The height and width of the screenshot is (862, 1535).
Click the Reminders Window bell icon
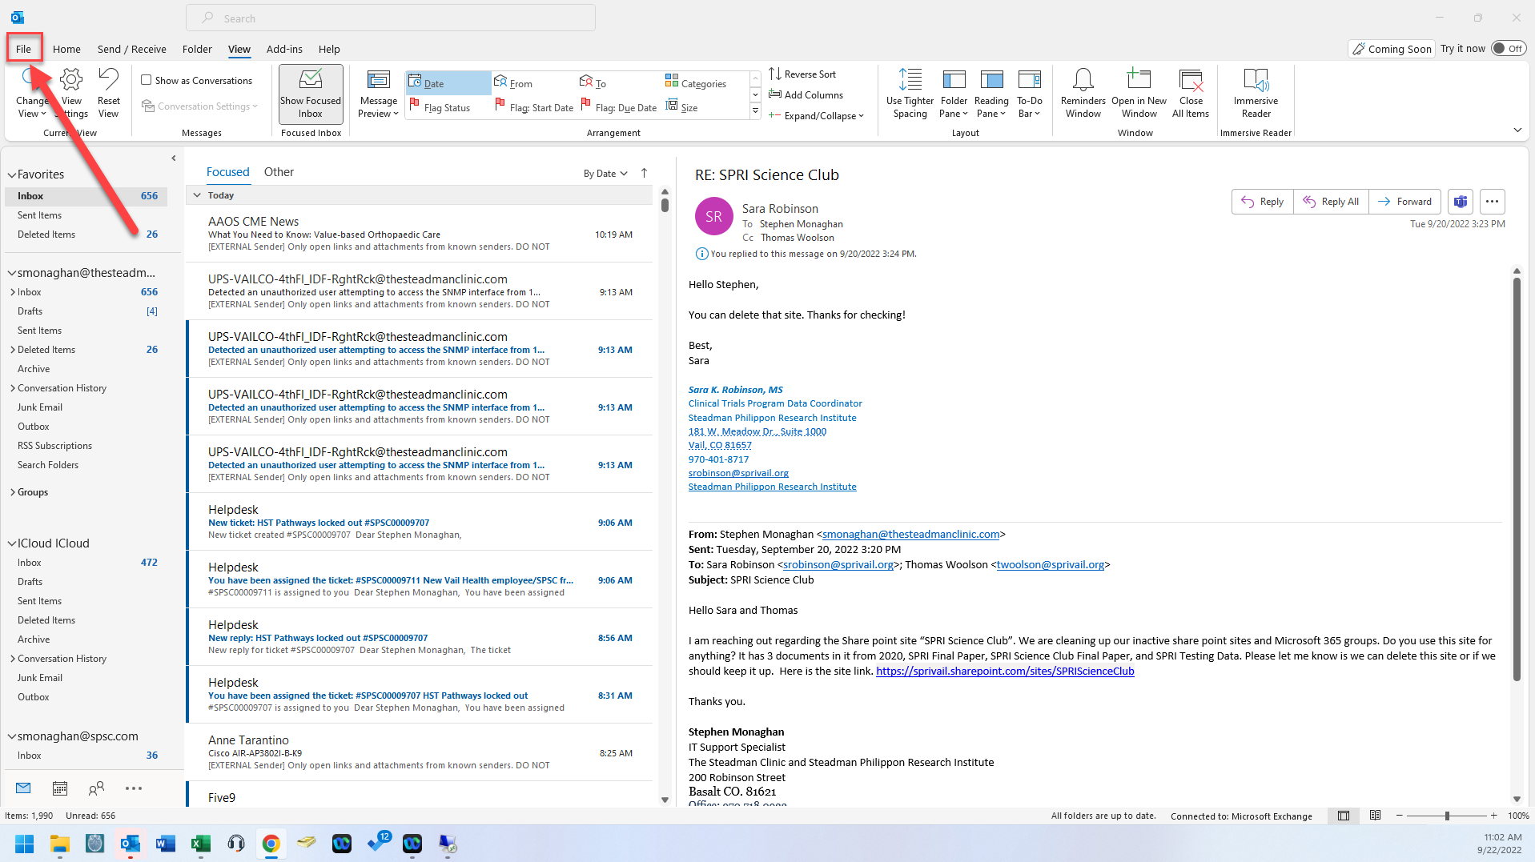[1083, 80]
